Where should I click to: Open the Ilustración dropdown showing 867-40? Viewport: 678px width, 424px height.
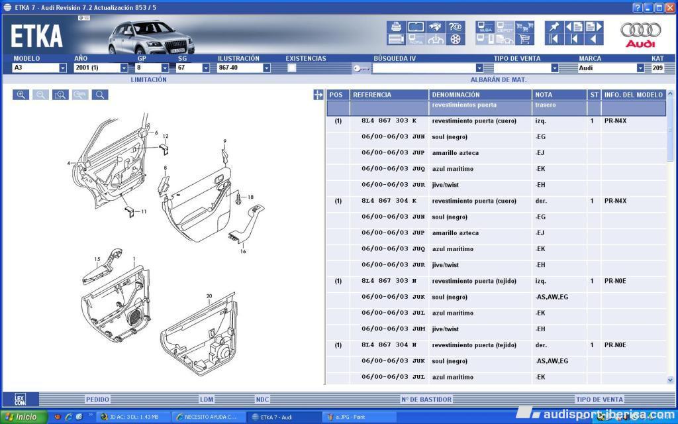tap(267, 68)
